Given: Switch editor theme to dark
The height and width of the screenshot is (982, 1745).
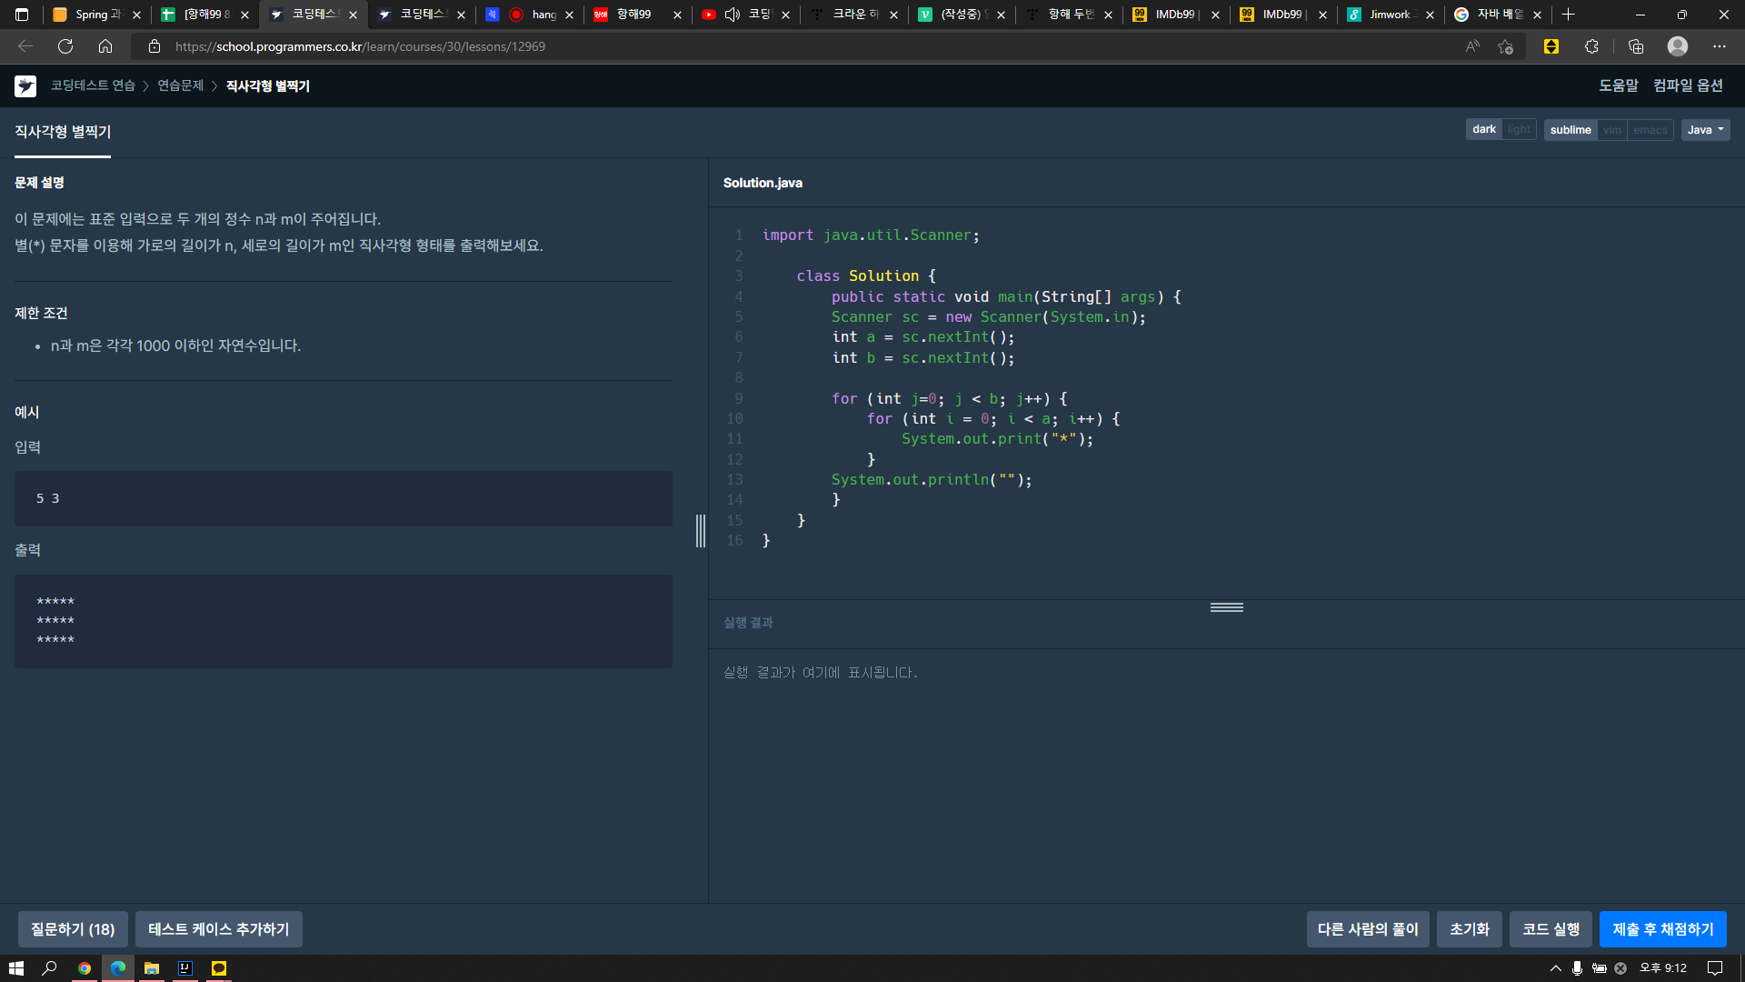Looking at the screenshot, I should (x=1484, y=129).
